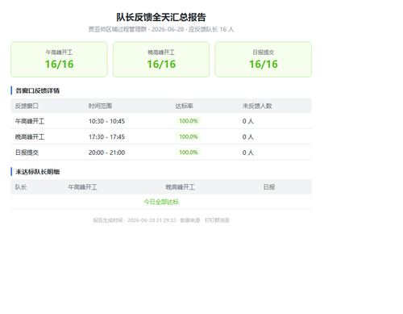The width and height of the screenshot is (403, 314).
Task: Click the time range 10:30 - 10:45
Action: coord(106,121)
